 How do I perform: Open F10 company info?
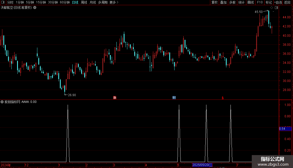tap(260, 2)
